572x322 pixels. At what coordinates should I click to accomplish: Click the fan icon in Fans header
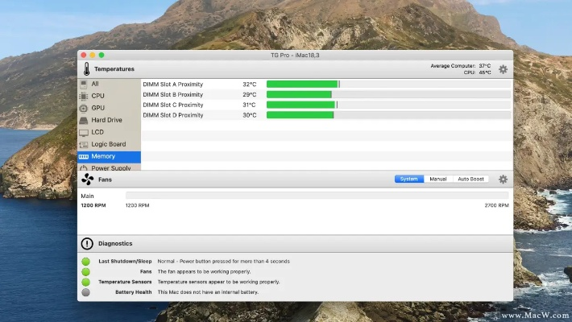(87, 180)
